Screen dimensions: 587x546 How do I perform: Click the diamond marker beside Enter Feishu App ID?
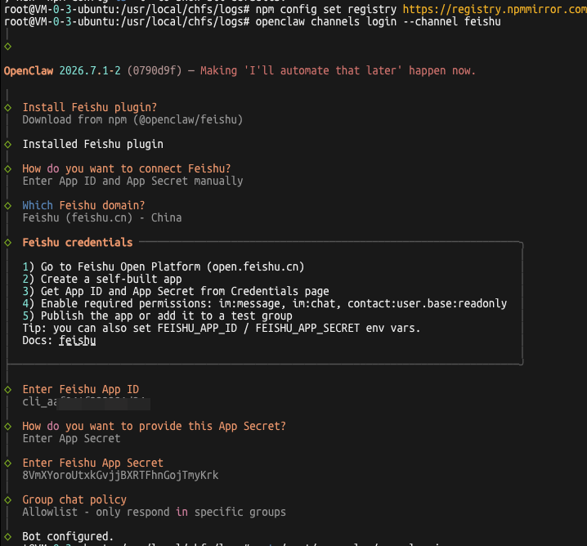pos(8,390)
